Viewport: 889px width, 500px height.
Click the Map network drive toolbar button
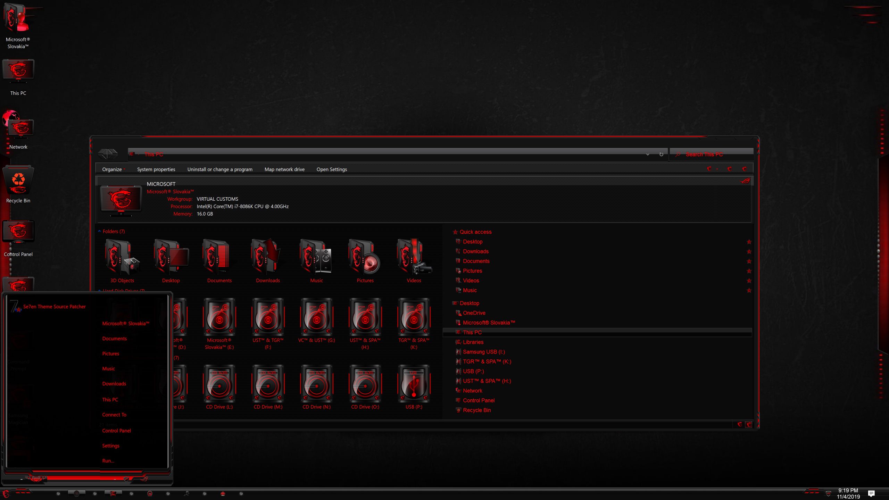pos(284,169)
